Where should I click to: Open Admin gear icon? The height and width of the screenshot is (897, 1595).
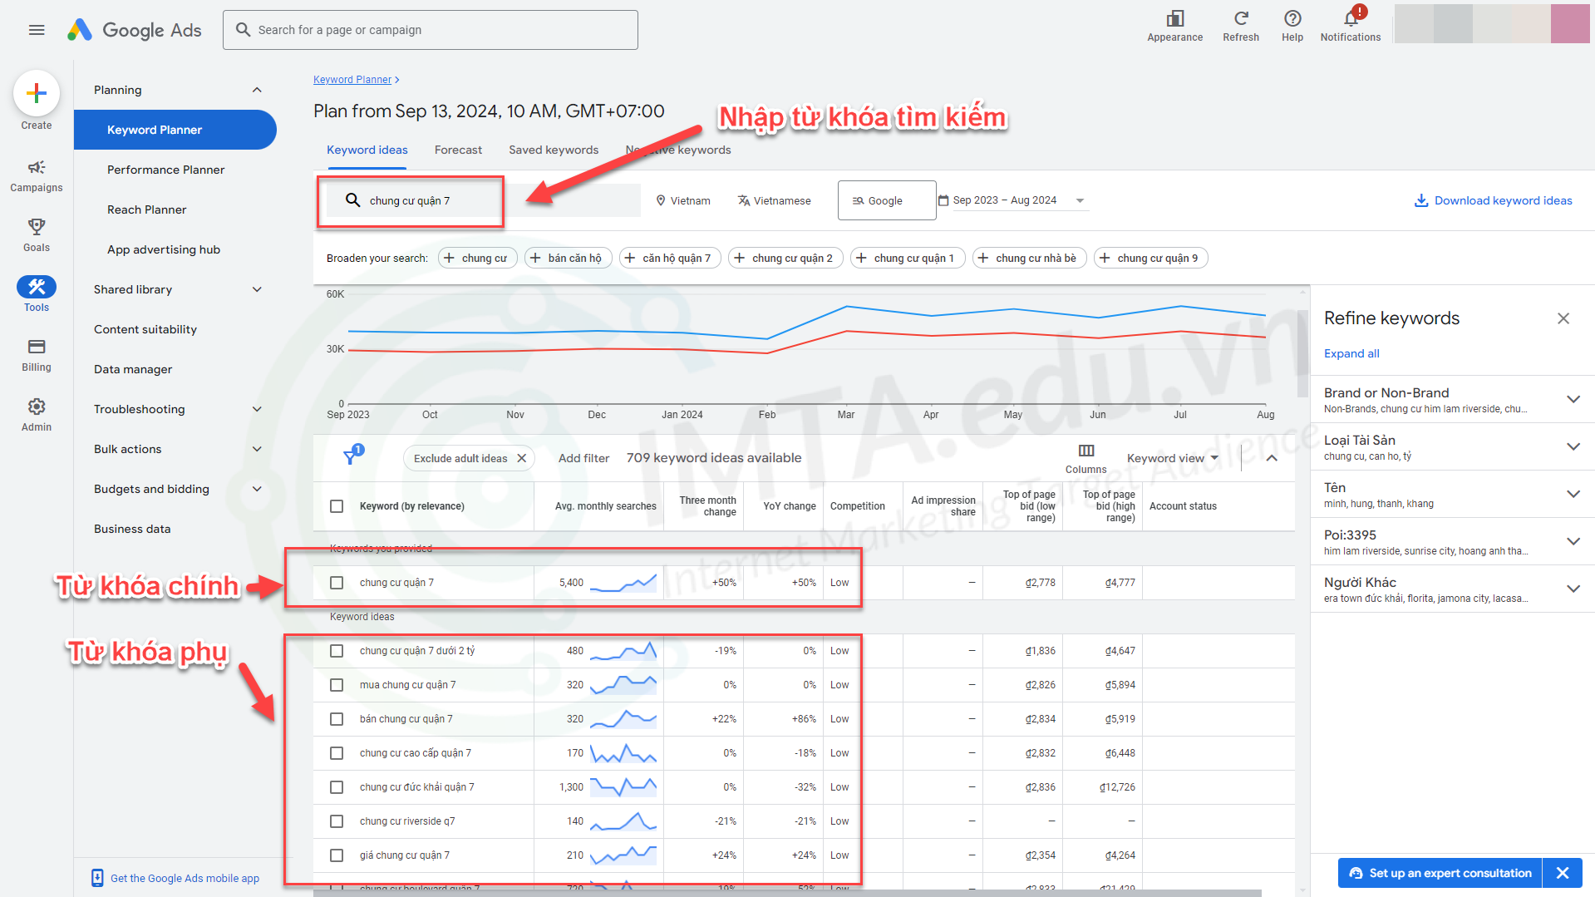click(37, 407)
